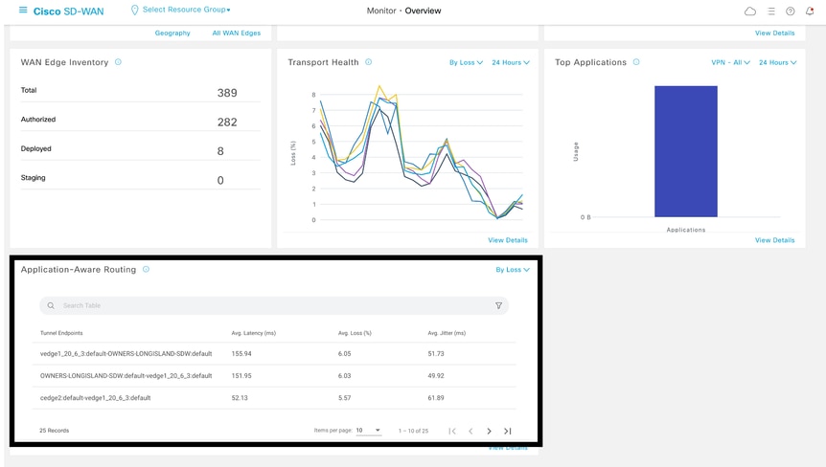The height and width of the screenshot is (467, 826).
Task: Click the info icon beside Application-Aware Routing
Action: pos(146,269)
